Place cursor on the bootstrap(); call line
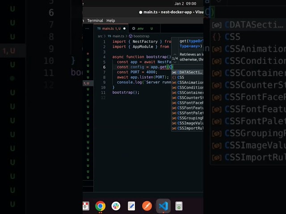This screenshot has width=286, height=214. coord(126,92)
